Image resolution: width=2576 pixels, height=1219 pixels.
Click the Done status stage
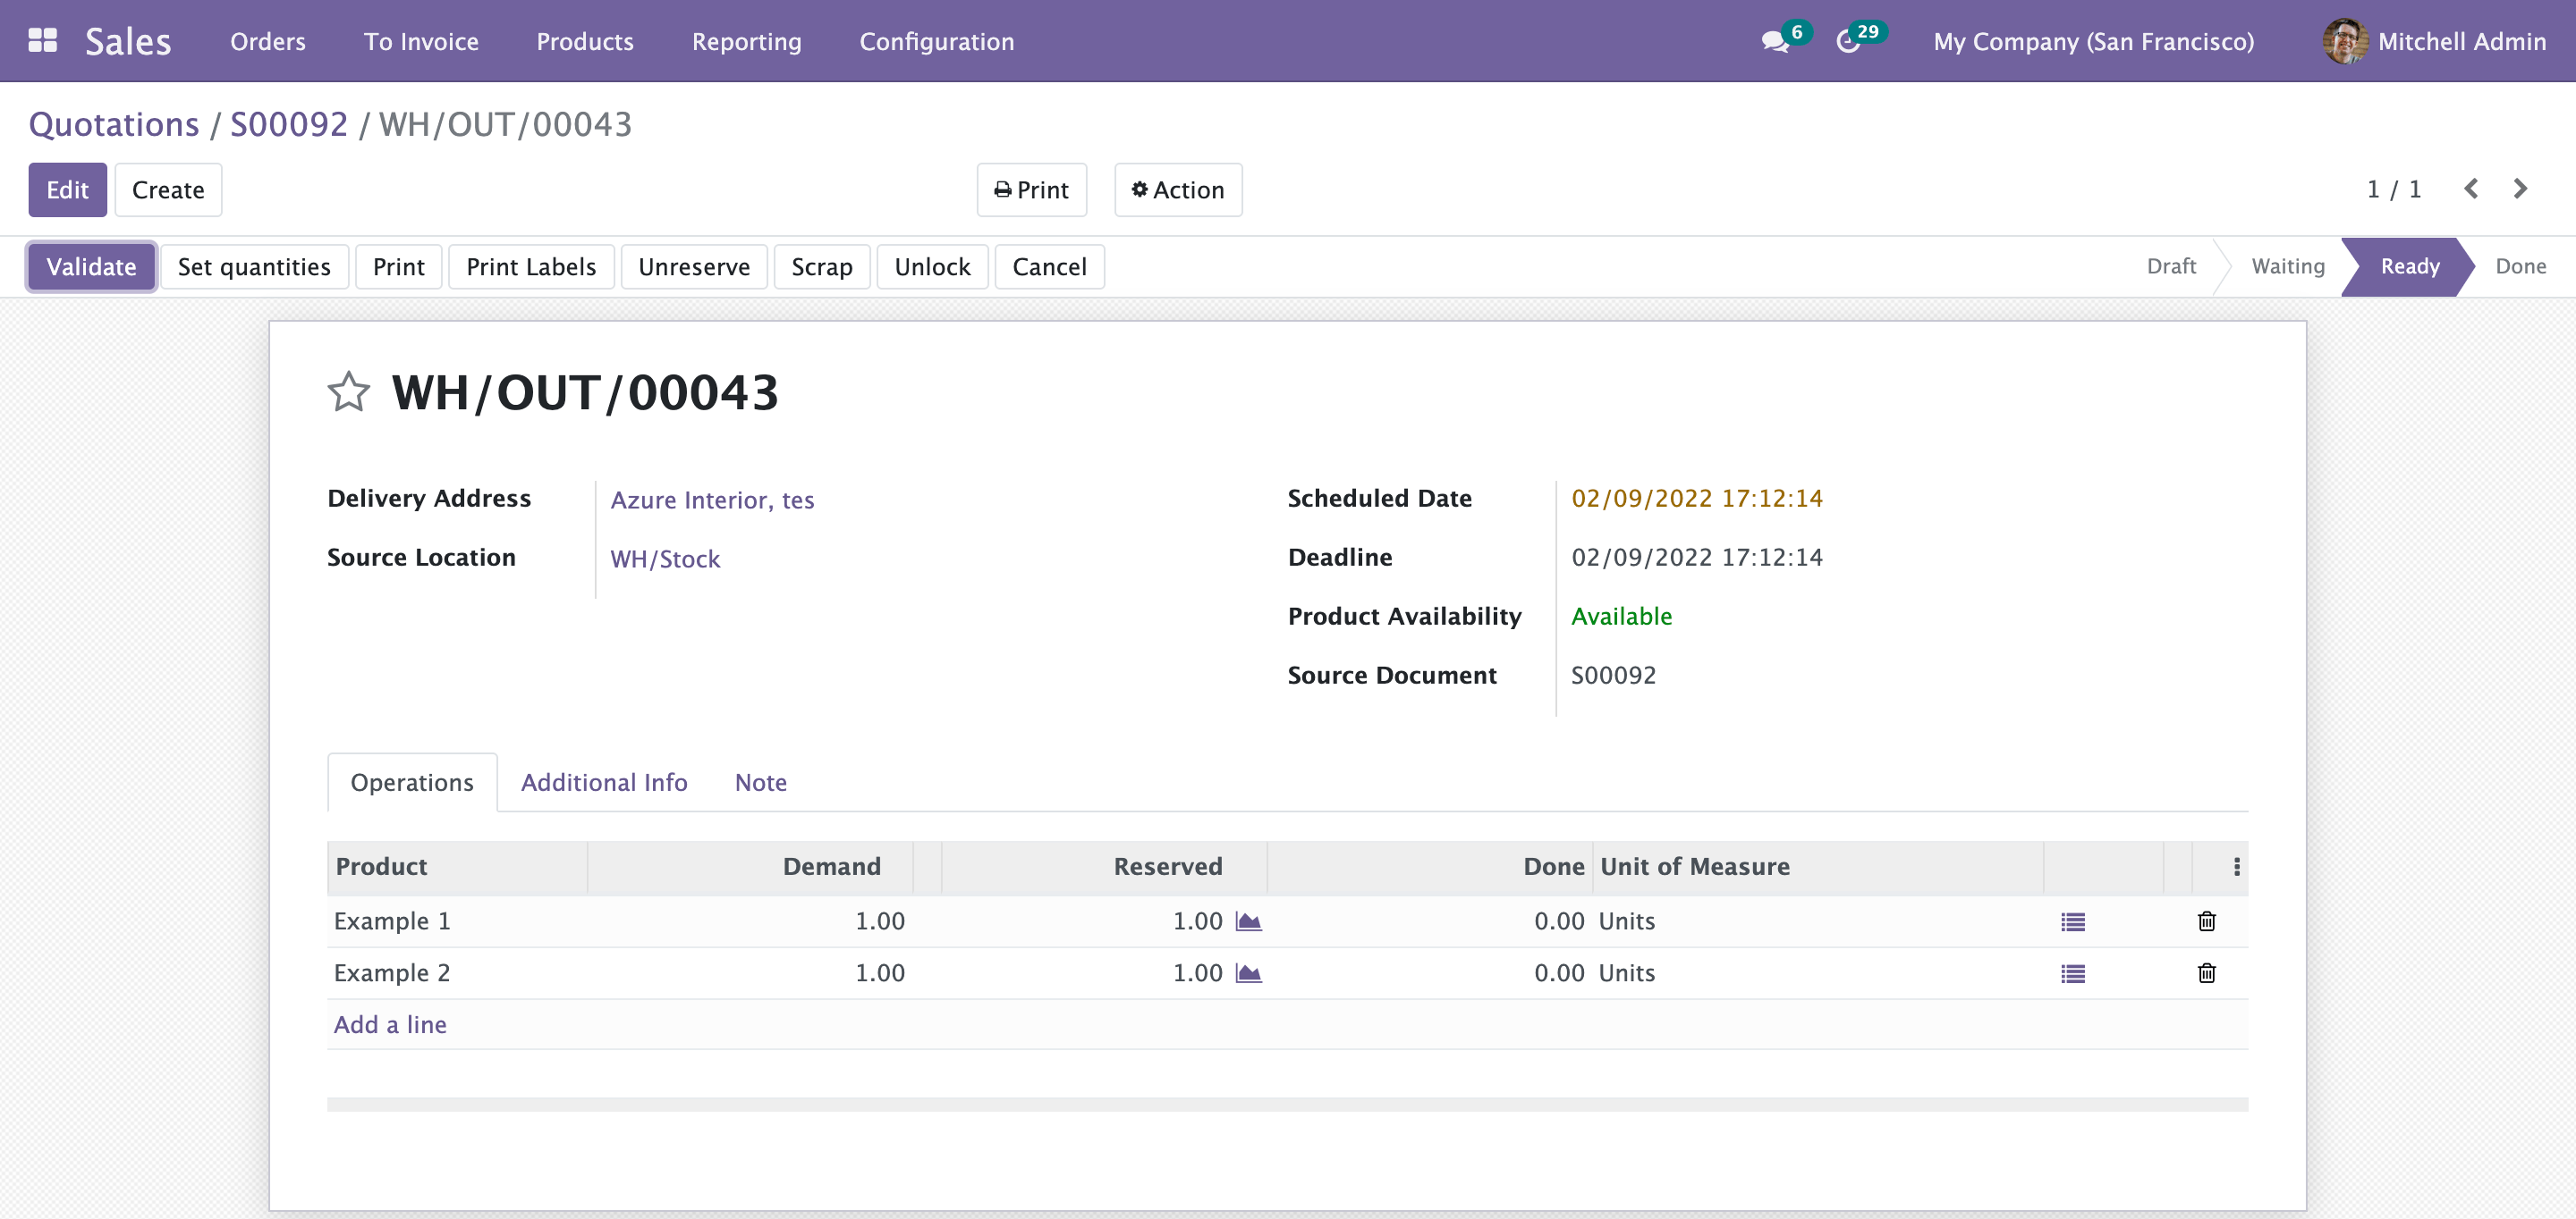[x=2519, y=267]
